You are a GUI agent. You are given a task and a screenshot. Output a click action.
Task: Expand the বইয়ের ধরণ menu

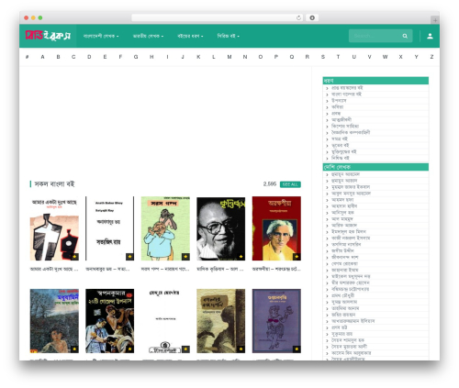coord(190,36)
